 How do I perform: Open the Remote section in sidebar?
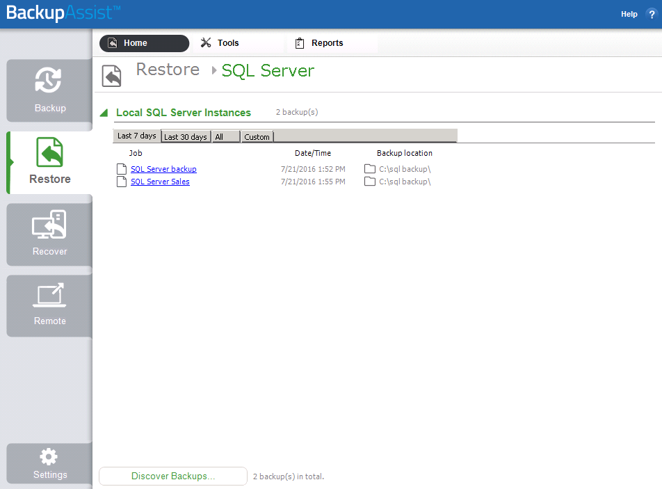(x=49, y=306)
